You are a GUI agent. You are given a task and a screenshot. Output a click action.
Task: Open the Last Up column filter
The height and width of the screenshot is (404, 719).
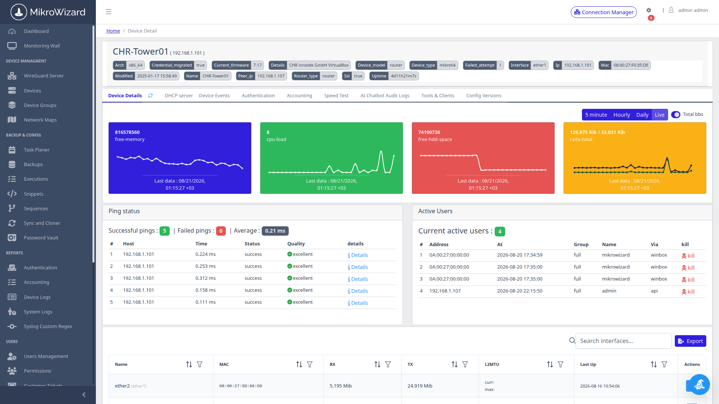[664, 364]
